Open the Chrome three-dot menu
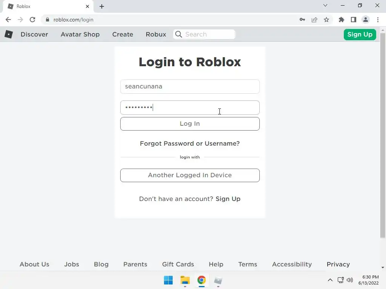 [x=378, y=20]
